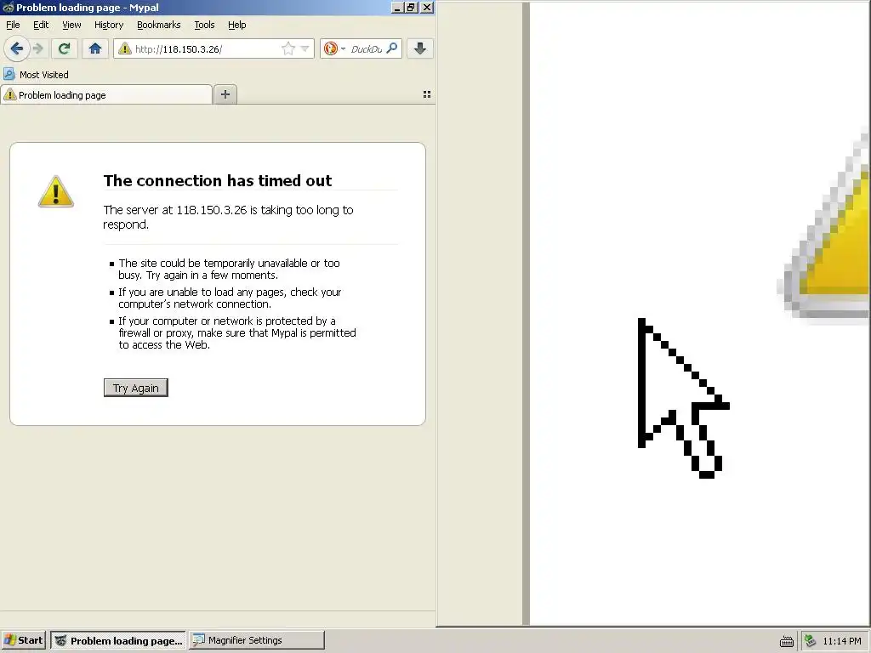Screen dimensions: 871x653
Task: Click the magnifier search go icon
Action: coord(392,48)
